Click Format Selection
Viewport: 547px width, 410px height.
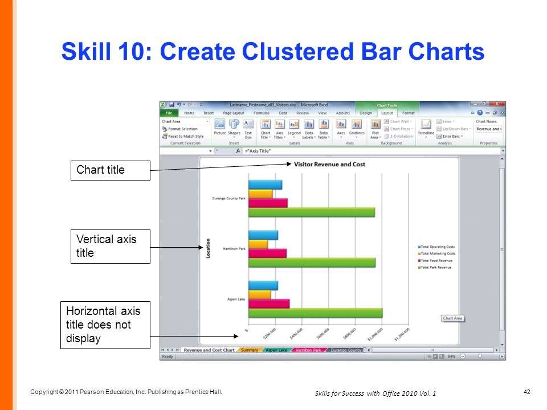179,129
